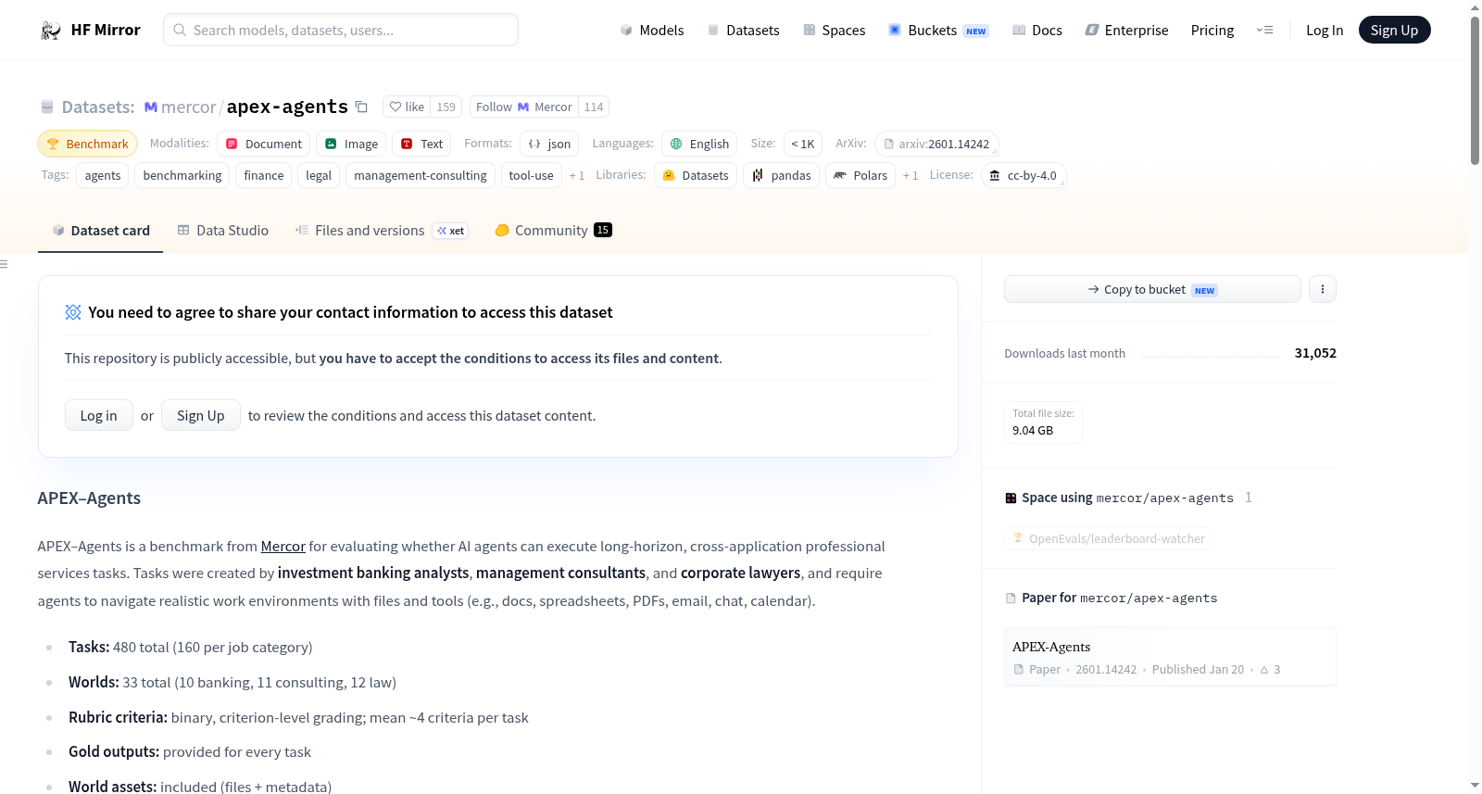Open the table of contents sidebar toggle

pos(5,264)
